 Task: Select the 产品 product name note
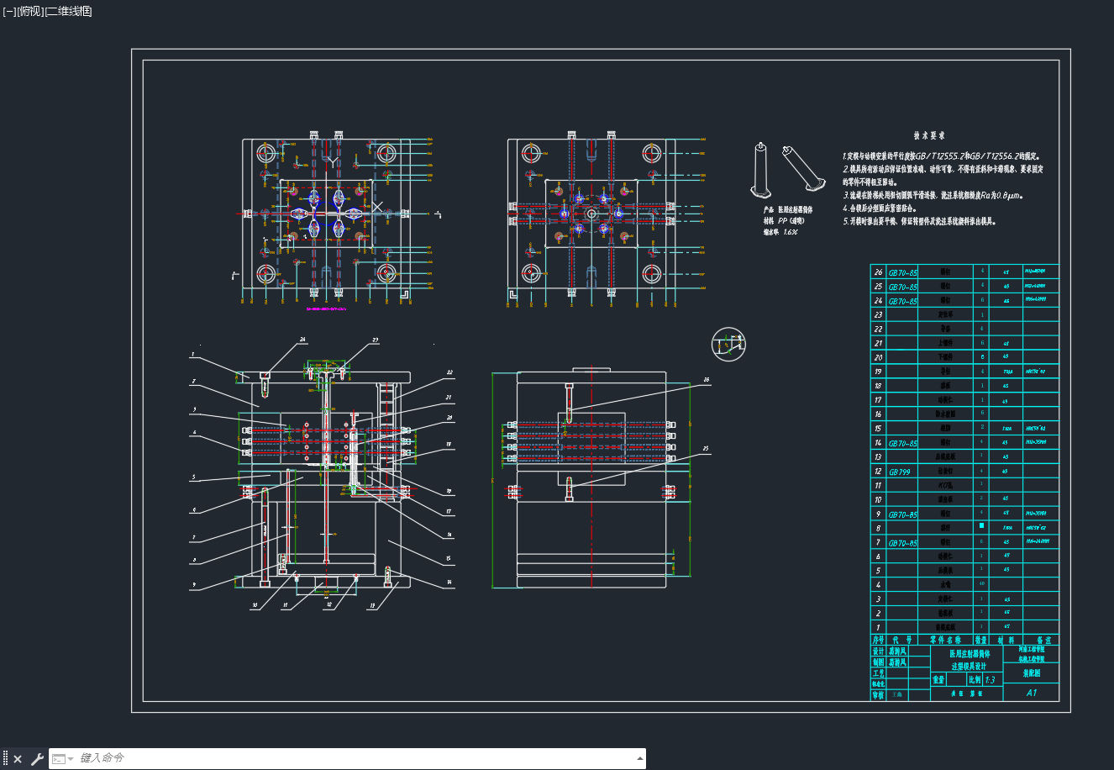(x=788, y=210)
